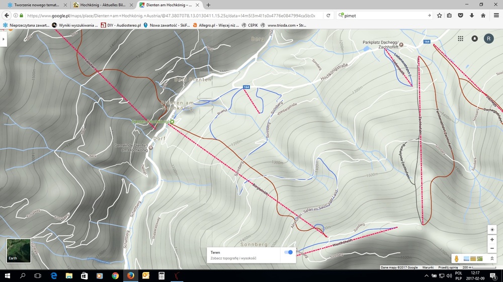This screenshot has width=503, height=282.
Task: Open the www.trioda.com bookmark
Action: click(284, 25)
